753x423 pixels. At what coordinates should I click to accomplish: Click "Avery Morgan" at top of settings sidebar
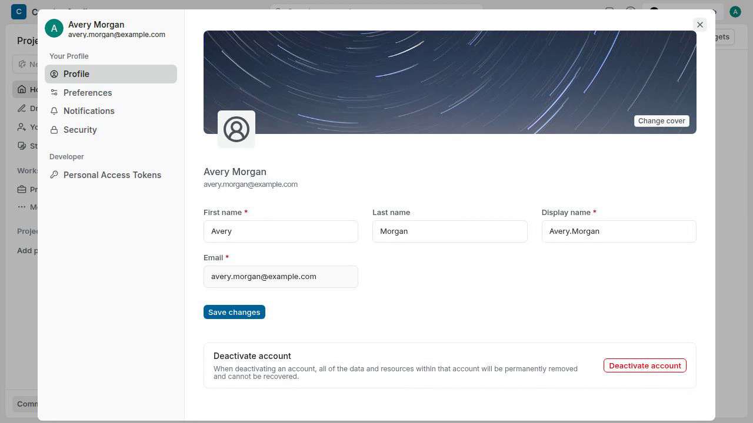96,25
